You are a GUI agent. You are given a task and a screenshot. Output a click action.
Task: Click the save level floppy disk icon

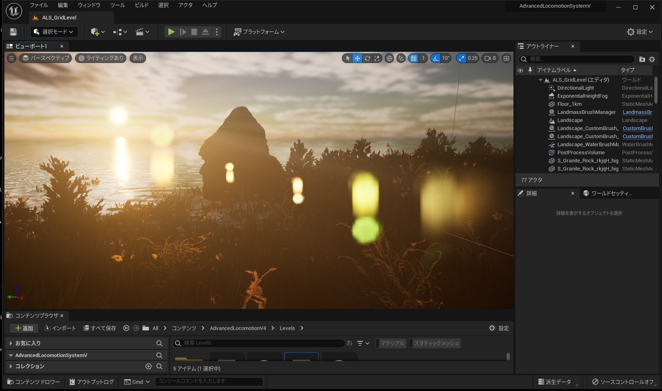click(13, 32)
